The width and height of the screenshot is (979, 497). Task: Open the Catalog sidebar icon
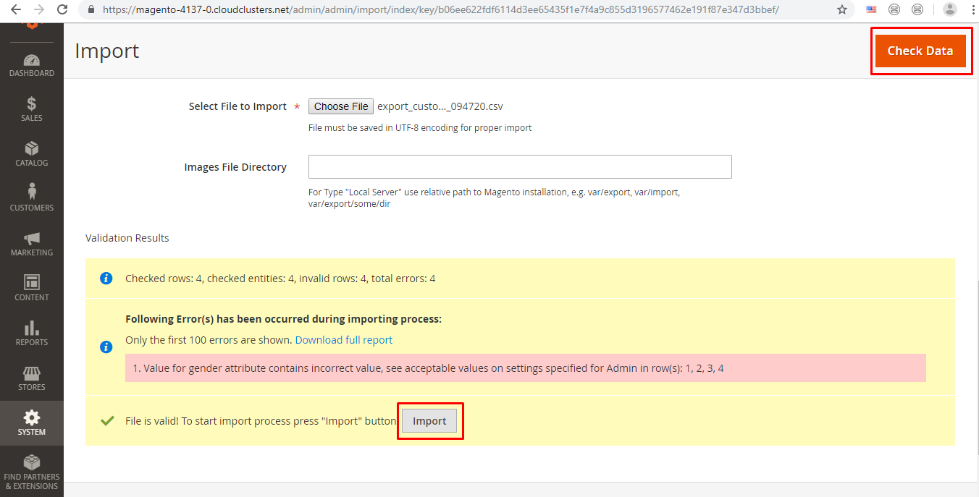click(31, 154)
